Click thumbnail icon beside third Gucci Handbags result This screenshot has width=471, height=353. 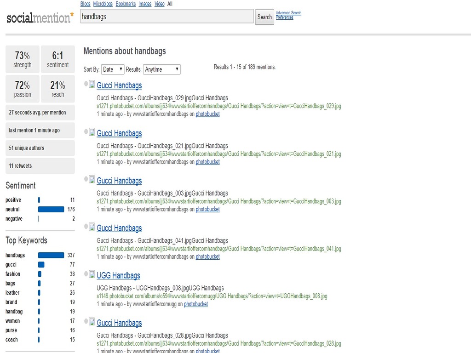click(92, 179)
